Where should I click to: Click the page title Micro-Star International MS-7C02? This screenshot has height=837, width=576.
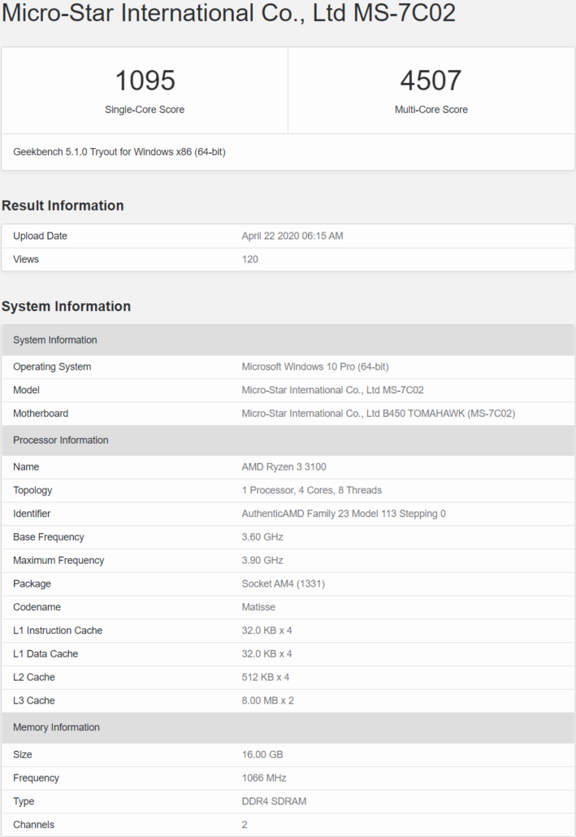pyautogui.click(x=228, y=14)
